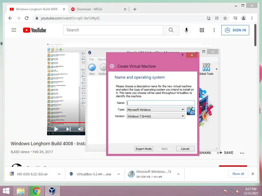Search with your voice microphone
Screen dimensions: 262x196
coord(187,30)
